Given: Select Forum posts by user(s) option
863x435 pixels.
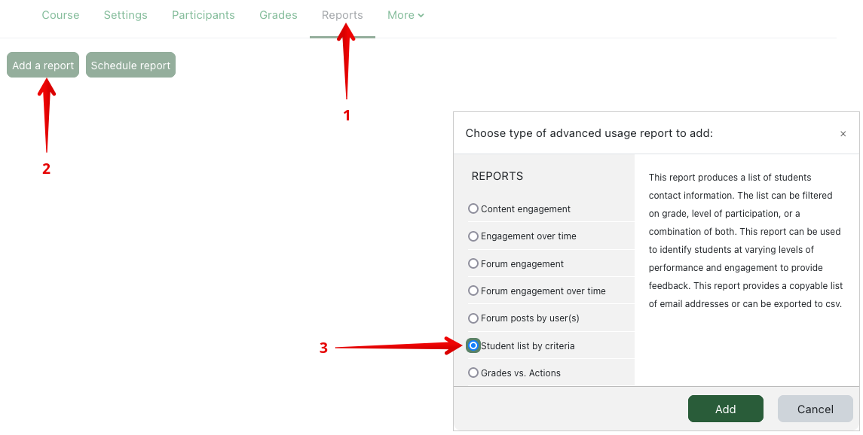Looking at the screenshot, I should [x=473, y=318].
